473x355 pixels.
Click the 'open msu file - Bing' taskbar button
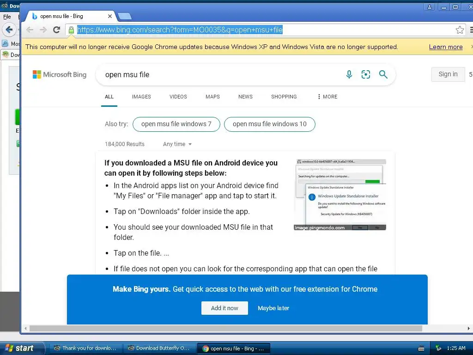pos(233,349)
